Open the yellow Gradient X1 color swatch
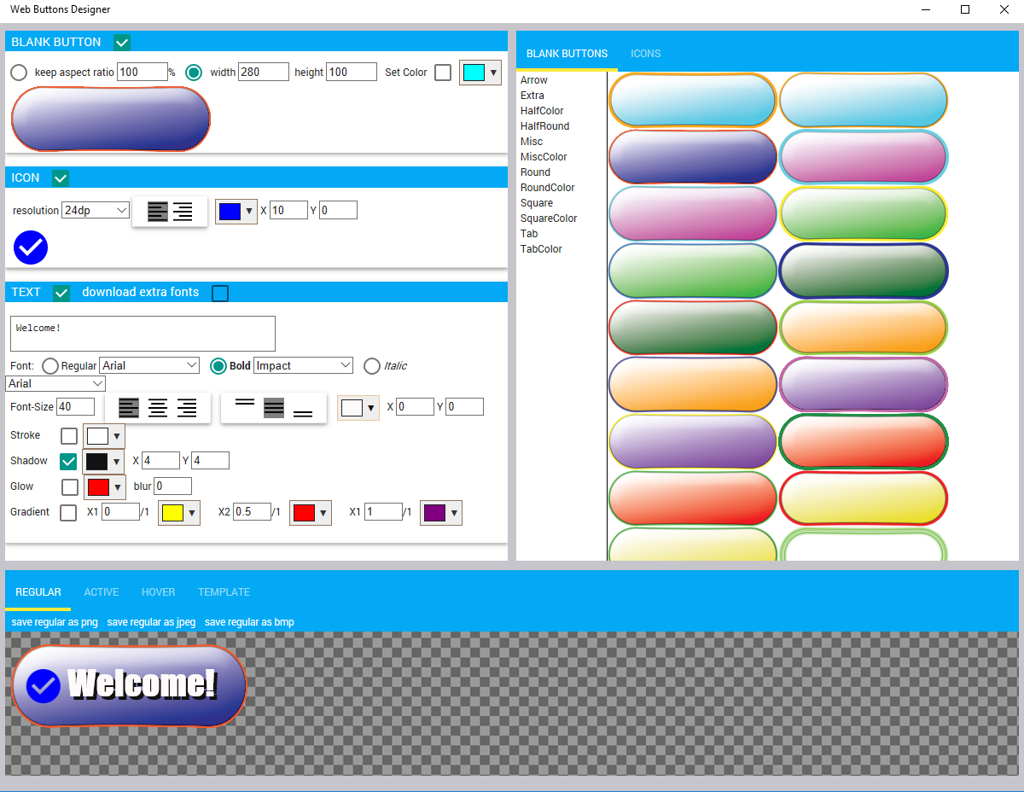This screenshot has height=792, width=1024. (x=179, y=513)
